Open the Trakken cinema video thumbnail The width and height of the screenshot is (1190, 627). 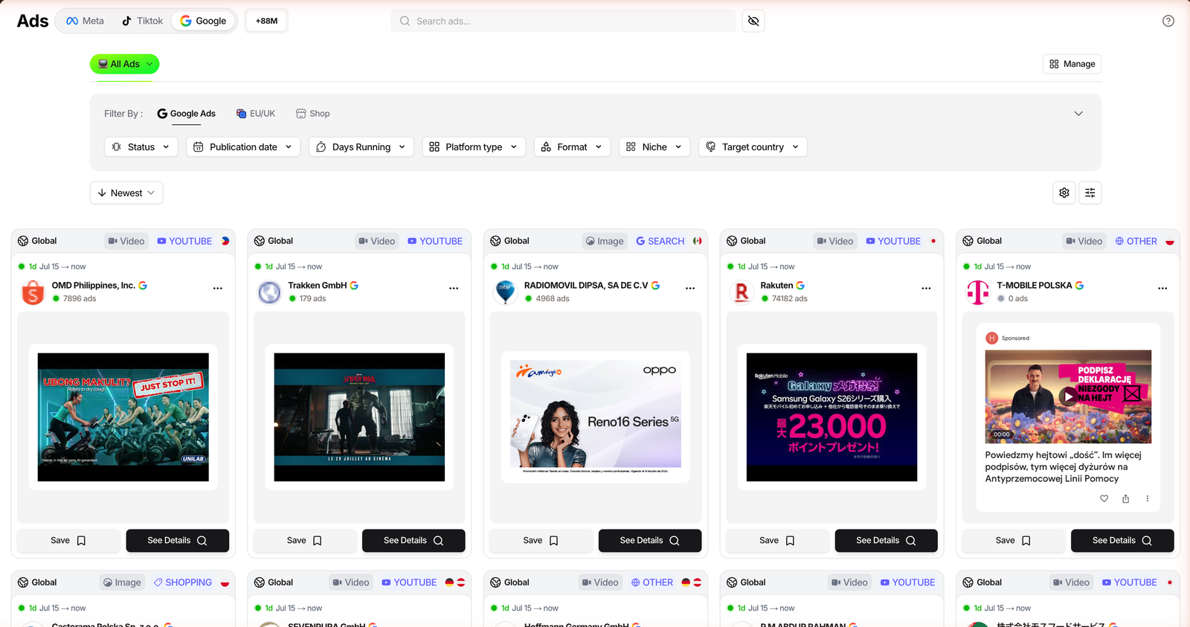359,417
